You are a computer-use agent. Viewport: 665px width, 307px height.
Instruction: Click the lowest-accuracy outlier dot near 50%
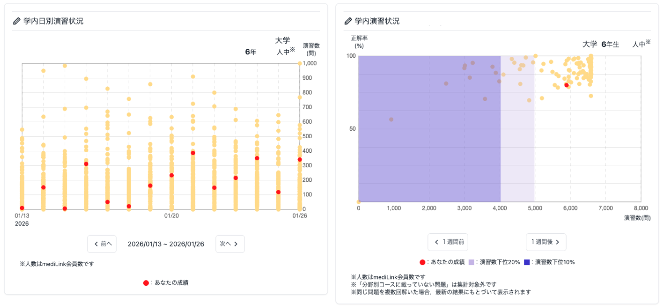click(391, 120)
